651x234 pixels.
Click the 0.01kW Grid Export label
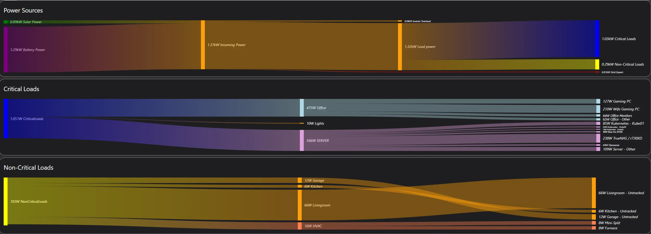[x=612, y=72]
